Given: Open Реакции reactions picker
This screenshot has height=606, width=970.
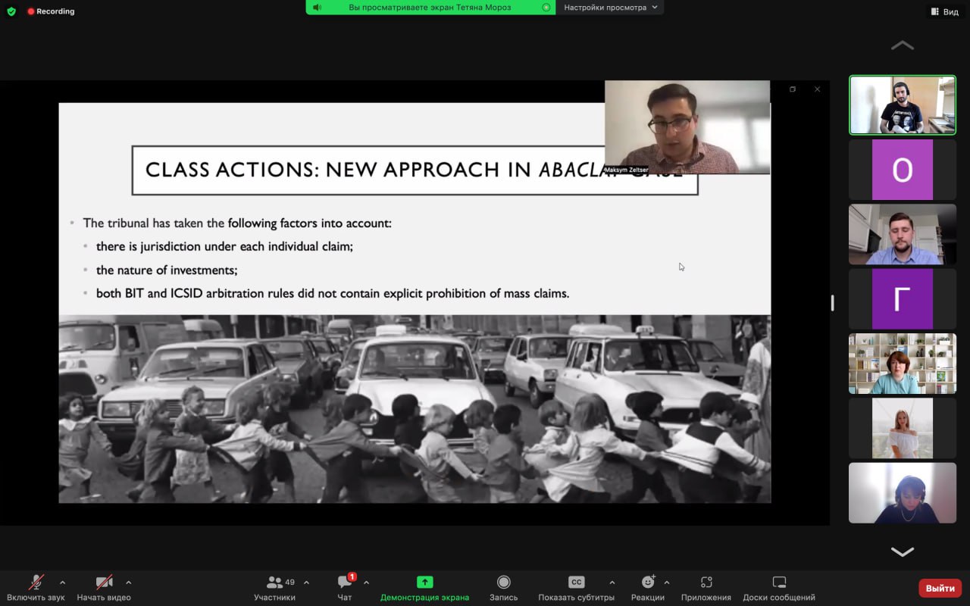Looking at the screenshot, I should click(x=648, y=583).
